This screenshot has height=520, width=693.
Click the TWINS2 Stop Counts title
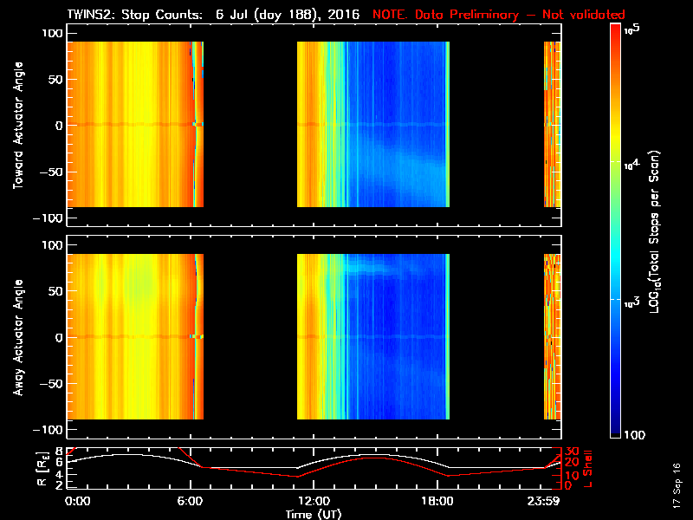click(213, 14)
